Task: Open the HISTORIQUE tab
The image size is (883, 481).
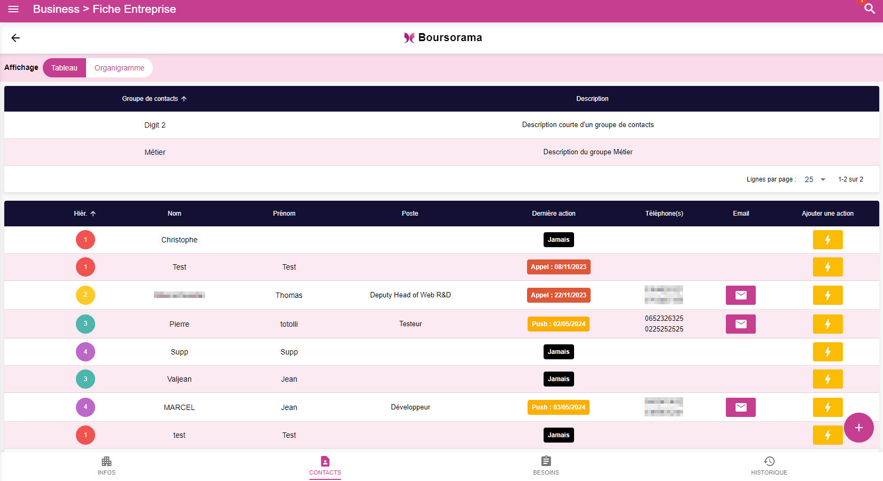Action: (x=769, y=466)
